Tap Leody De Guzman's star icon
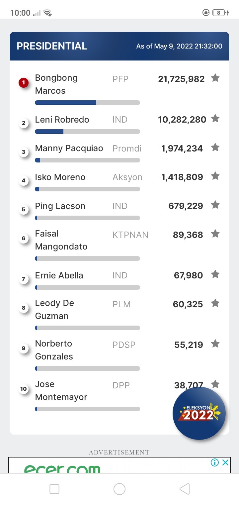This screenshot has width=239, height=505. click(x=215, y=303)
